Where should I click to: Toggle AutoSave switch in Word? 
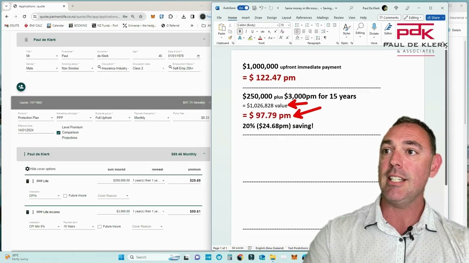point(243,8)
